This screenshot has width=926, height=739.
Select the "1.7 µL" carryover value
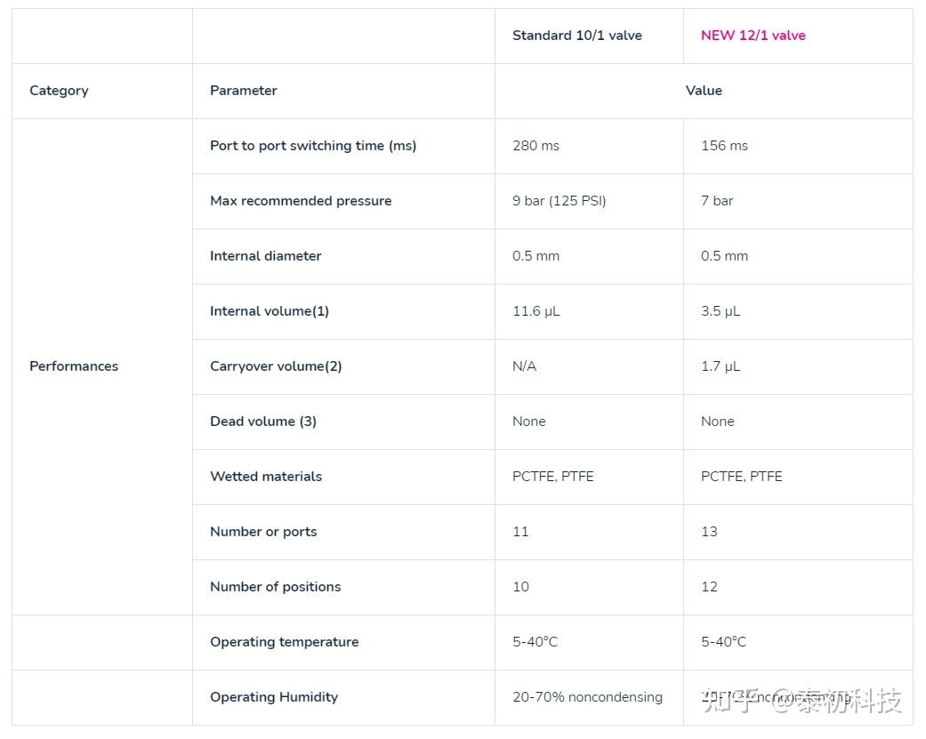720,366
